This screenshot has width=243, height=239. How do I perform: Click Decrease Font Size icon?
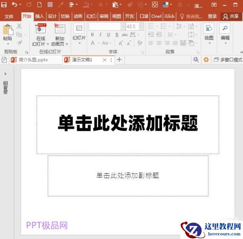pyautogui.click(x=129, y=43)
